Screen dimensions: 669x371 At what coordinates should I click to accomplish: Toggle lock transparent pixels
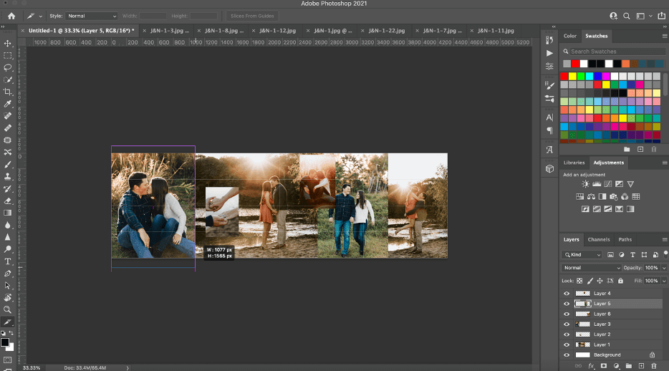click(x=579, y=281)
